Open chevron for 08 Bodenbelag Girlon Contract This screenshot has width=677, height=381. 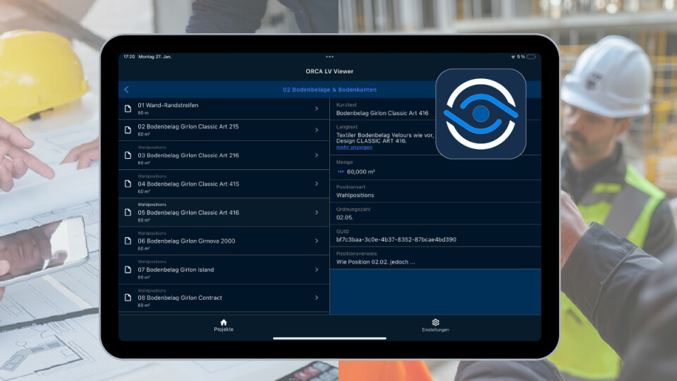[x=317, y=298]
